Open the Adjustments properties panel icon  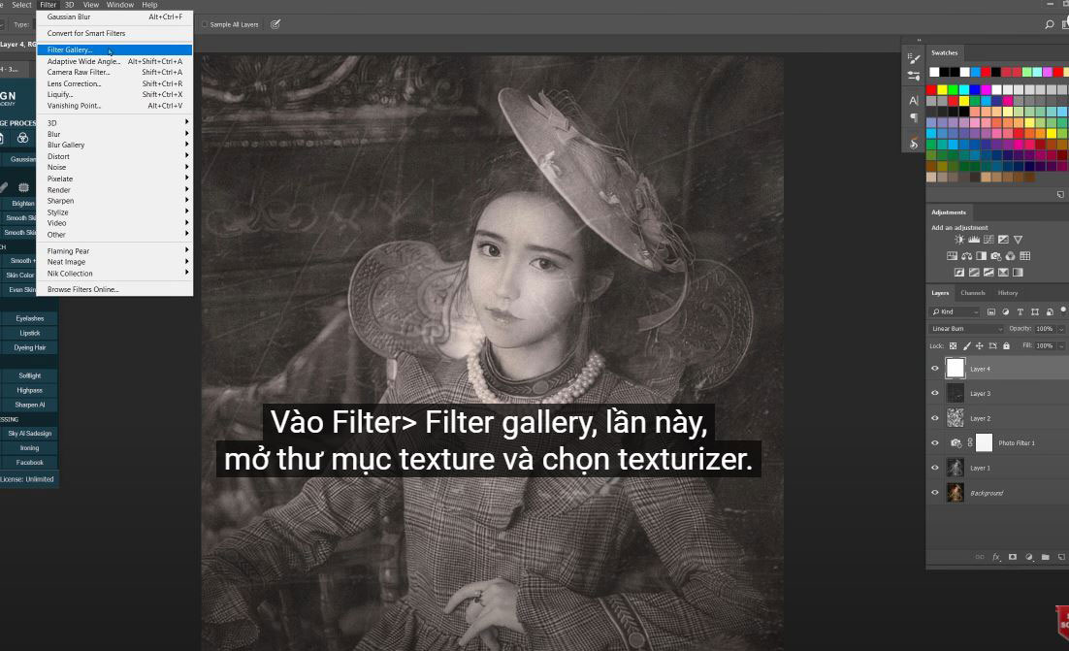[914, 76]
